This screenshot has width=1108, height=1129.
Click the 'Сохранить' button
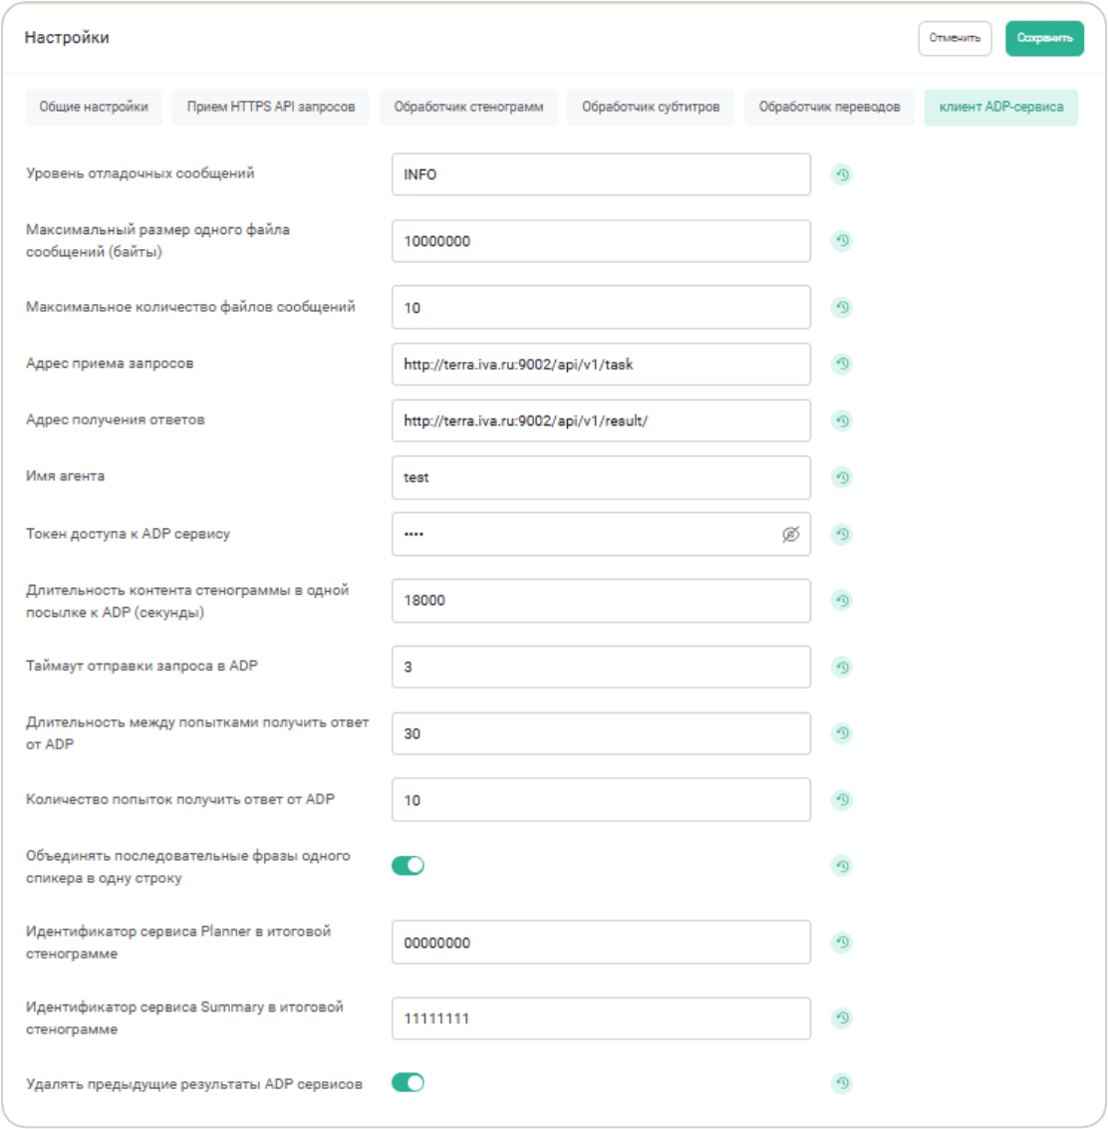coord(1043,38)
